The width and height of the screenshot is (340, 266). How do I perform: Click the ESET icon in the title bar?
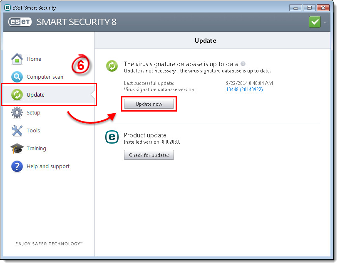tap(7, 7)
